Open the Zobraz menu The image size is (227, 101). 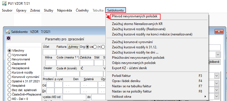click(35, 10)
